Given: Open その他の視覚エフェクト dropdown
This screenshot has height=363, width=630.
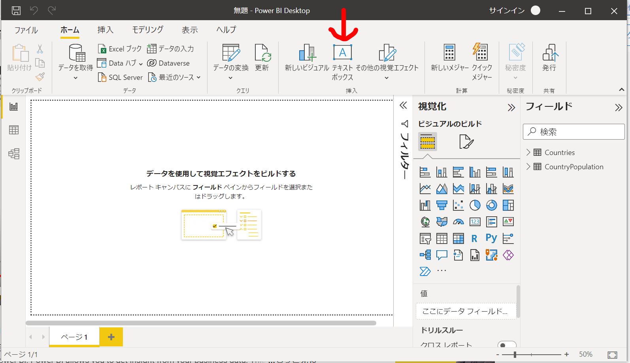Looking at the screenshot, I should (x=387, y=78).
